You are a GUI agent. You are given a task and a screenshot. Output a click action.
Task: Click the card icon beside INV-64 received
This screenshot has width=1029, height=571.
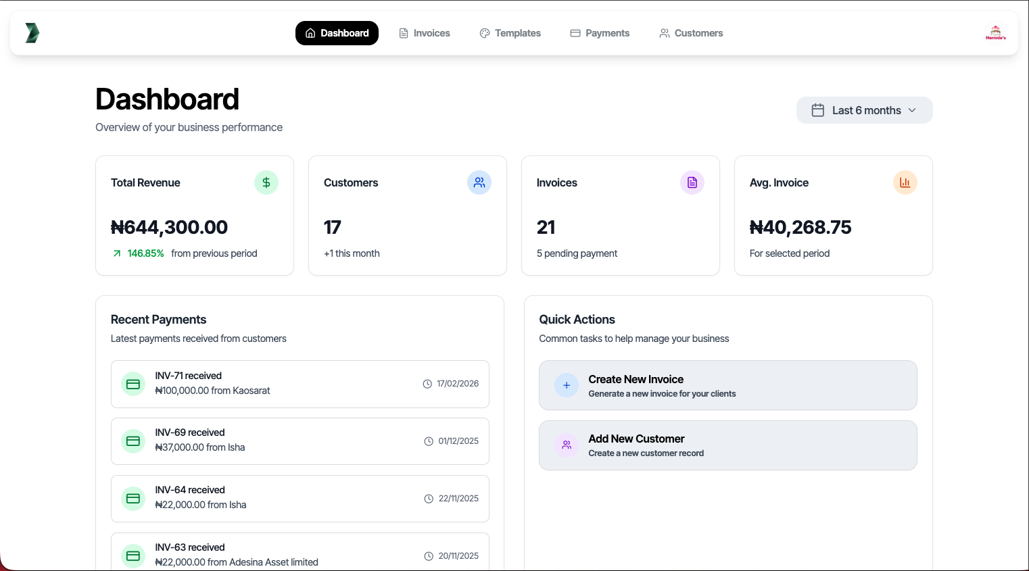(x=133, y=499)
